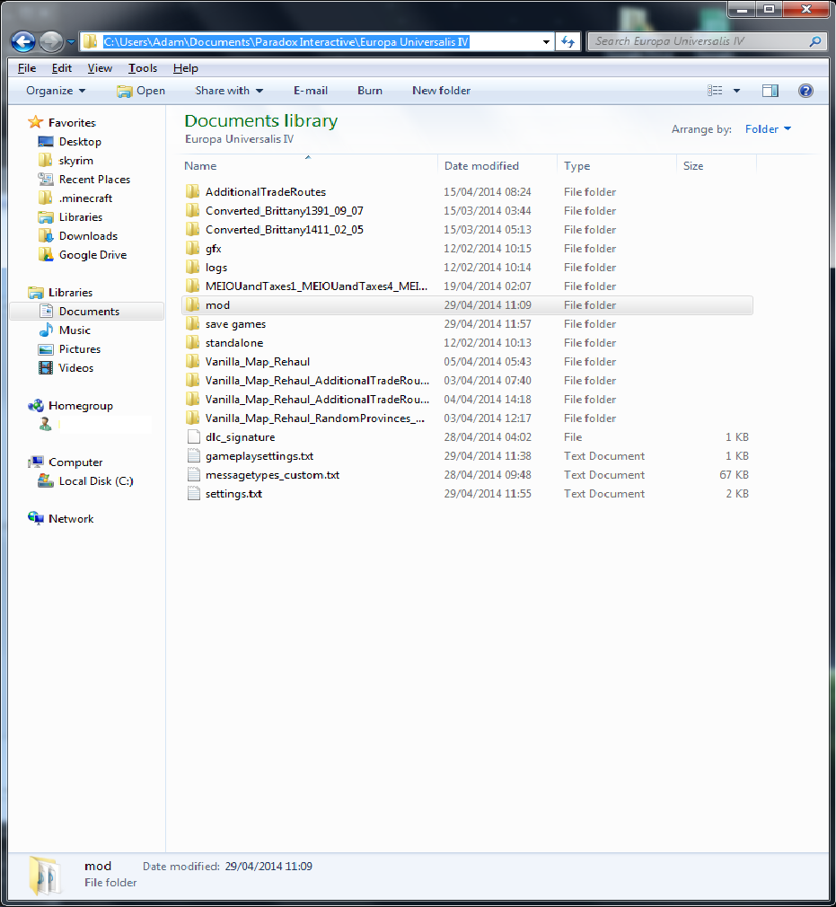Open the view options dropdown arrow
This screenshot has width=836, height=907.
736,91
